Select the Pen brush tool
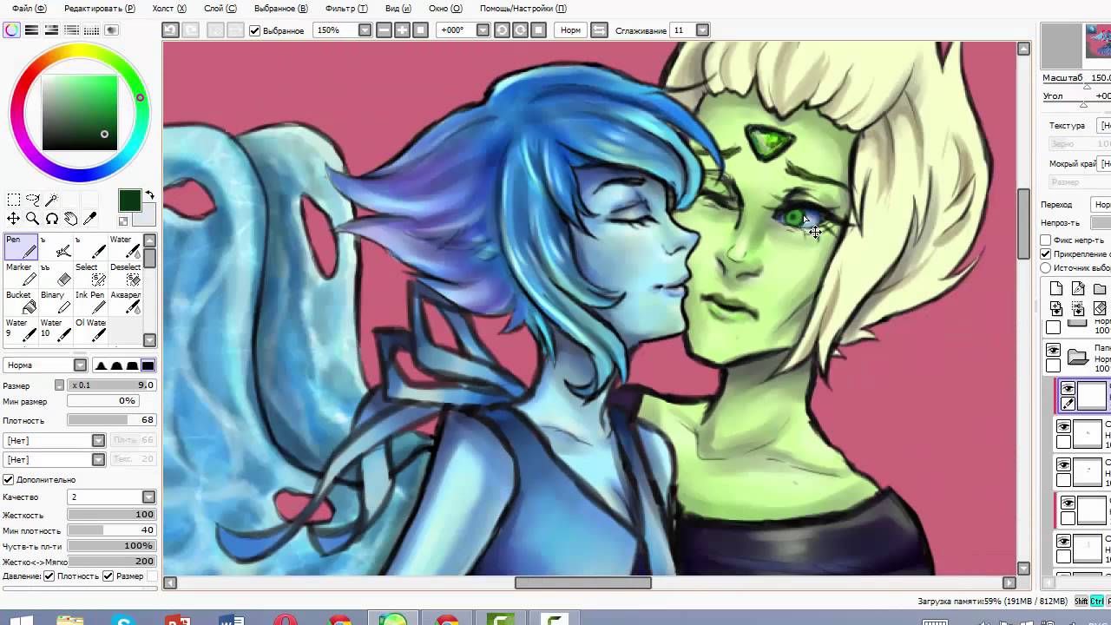The width and height of the screenshot is (1111, 625). [x=21, y=247]
